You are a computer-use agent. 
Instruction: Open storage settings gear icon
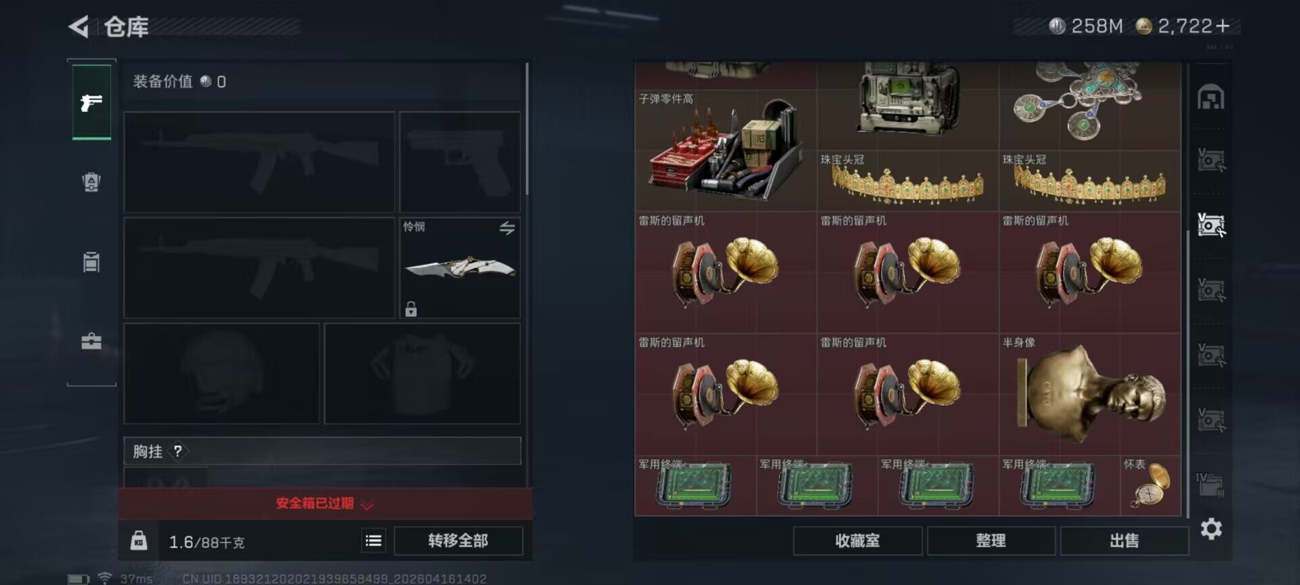1211,529
